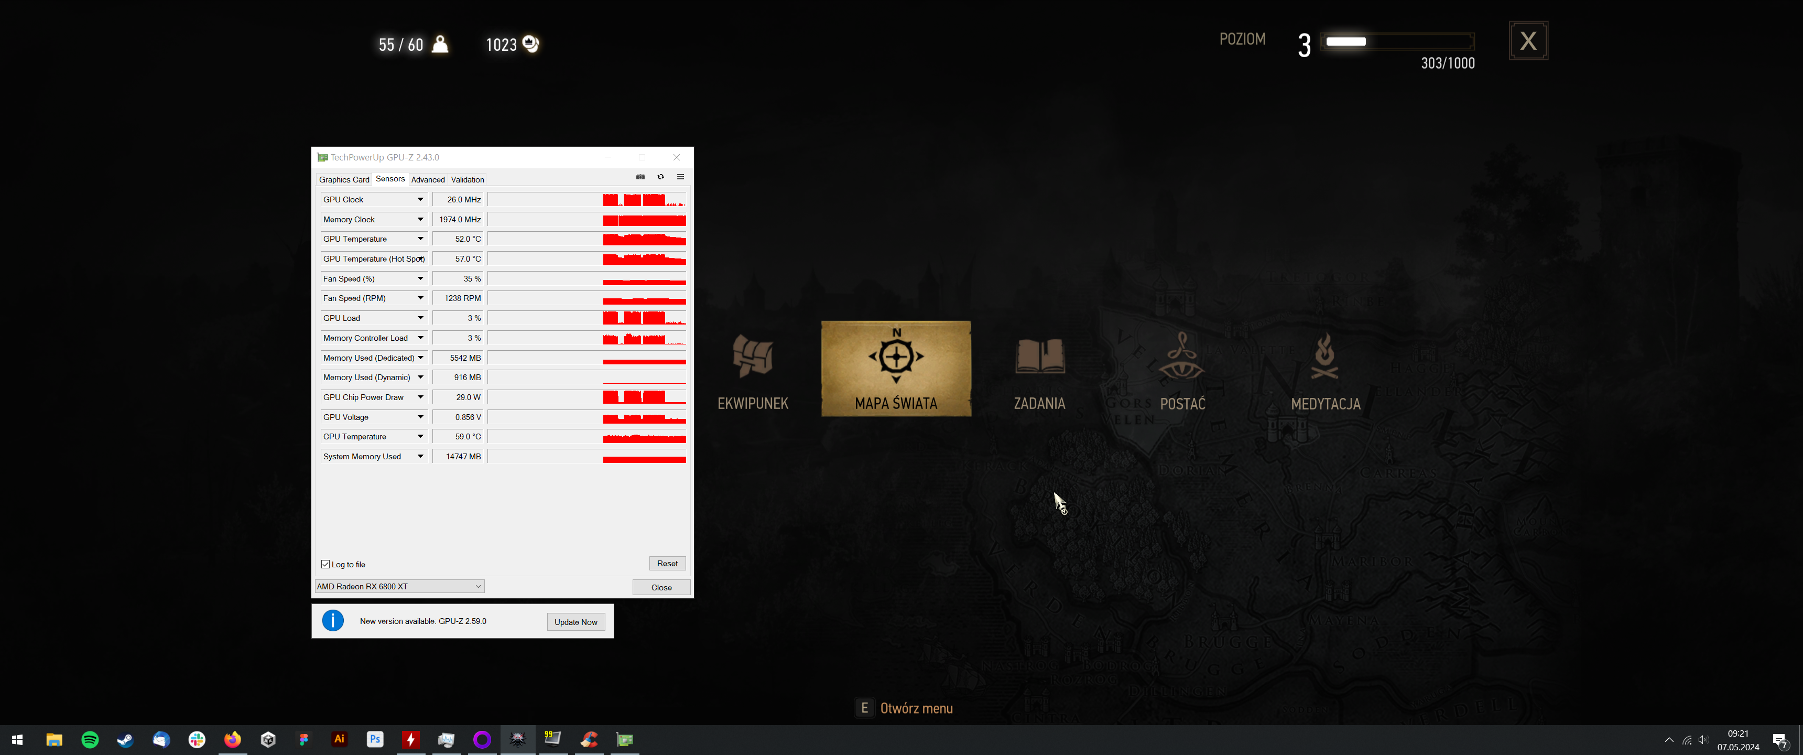Open Slack from the taskbar

[x=197, y=740]
